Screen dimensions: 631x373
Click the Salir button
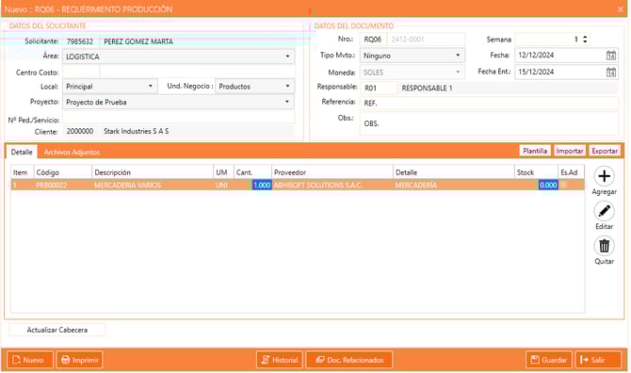(x=598, y=360)
